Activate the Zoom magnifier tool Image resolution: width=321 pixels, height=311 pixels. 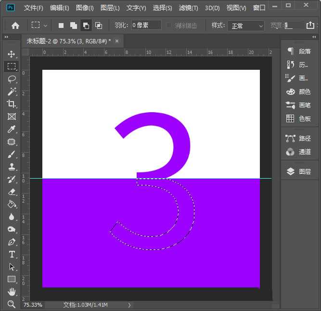tap(12, 304)
